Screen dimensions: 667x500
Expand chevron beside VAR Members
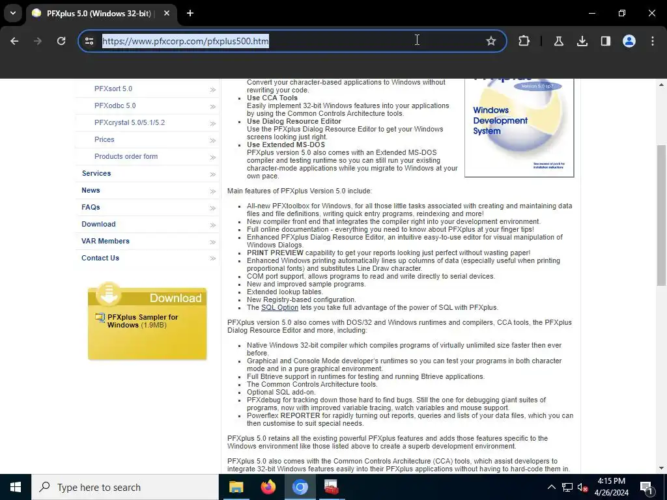[x=213, y=242]
